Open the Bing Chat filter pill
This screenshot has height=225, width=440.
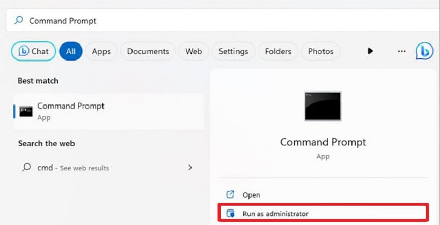[34, 51]
